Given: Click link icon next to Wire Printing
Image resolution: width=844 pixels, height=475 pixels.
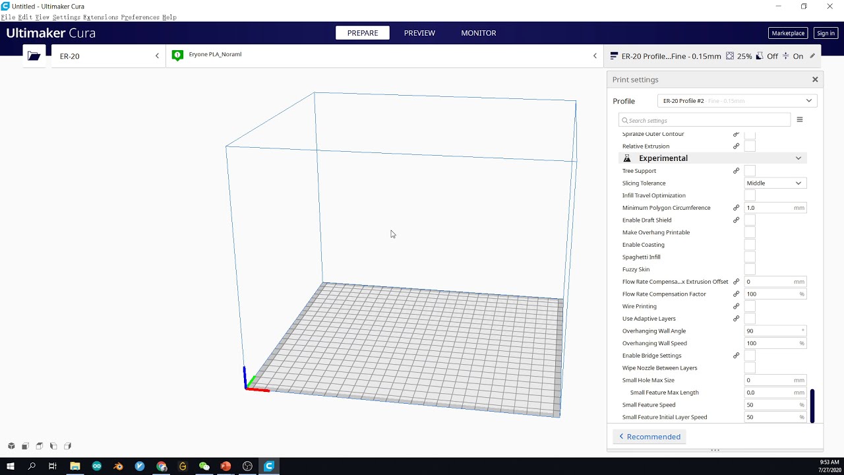Looking at the screenshot, I should (737, 306).
